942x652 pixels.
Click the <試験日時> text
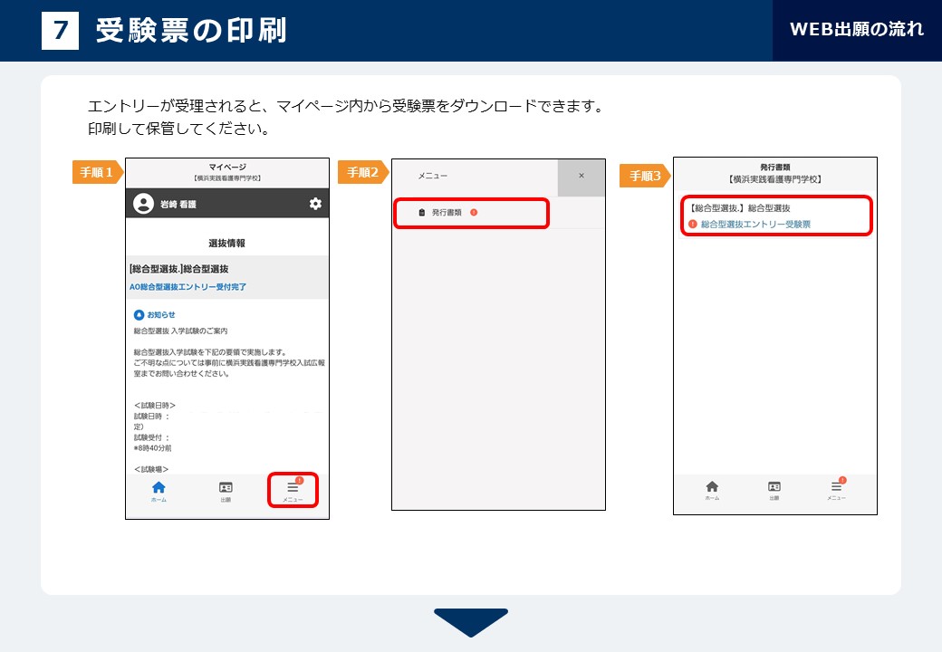154,406
